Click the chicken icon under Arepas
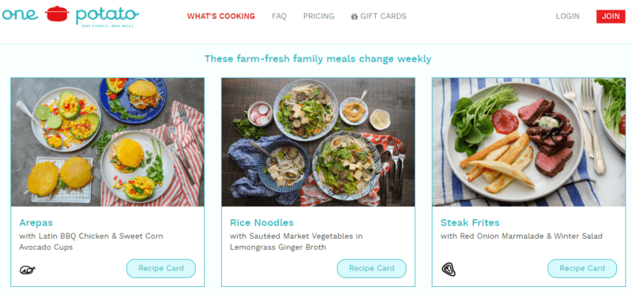Viewport: 632px width, 294px height. click(x=28, y=270)
